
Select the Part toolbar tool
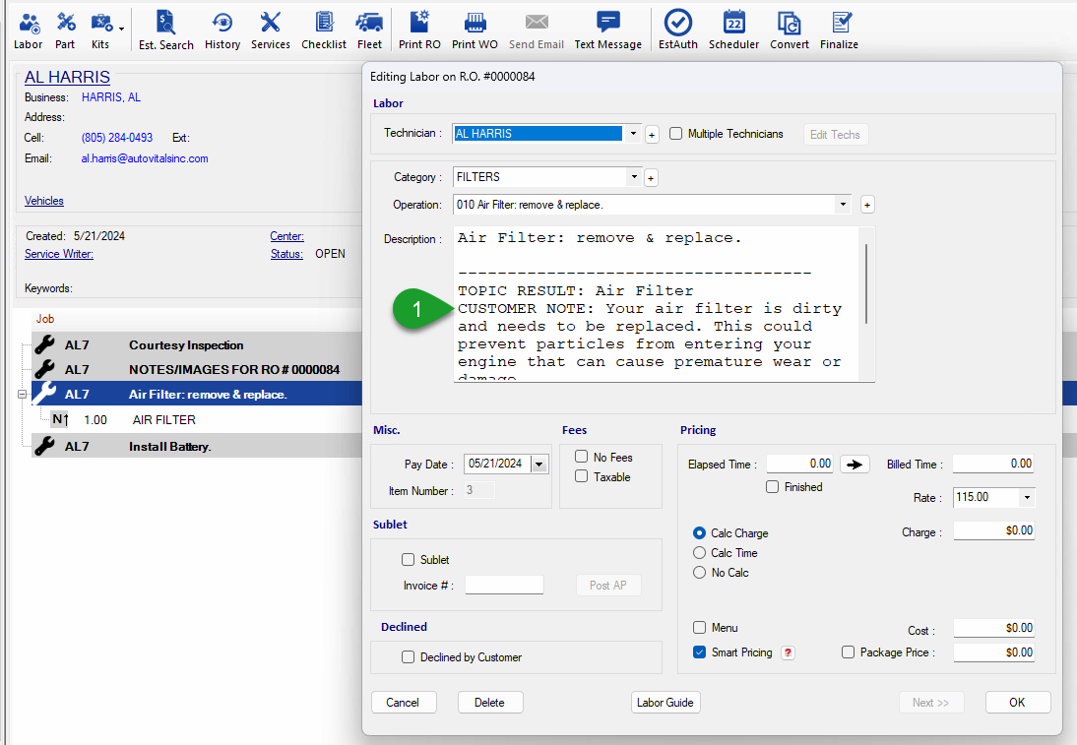pyautogui.click(x=65, y=31)
